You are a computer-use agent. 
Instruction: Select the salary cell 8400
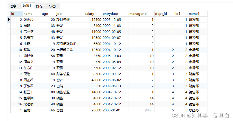93,26
